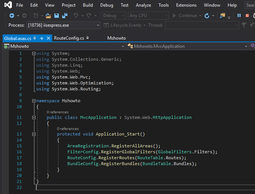Open the Extensions menu
Screen dimensions: 255x194
[x=186, y=5]
